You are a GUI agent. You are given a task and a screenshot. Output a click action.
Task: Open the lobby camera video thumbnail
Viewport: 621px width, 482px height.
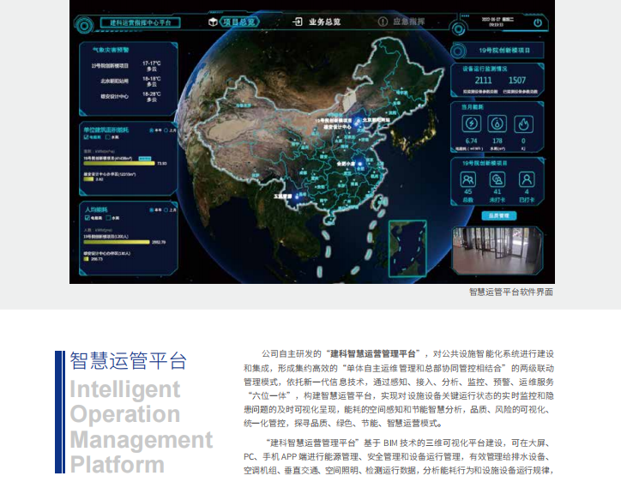coord(499,252)
